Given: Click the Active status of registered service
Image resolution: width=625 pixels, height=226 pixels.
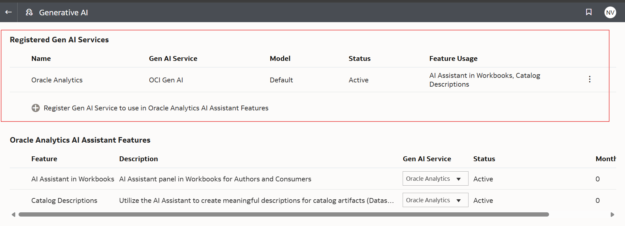Looking at the screenshot, I should click(358, 80).
